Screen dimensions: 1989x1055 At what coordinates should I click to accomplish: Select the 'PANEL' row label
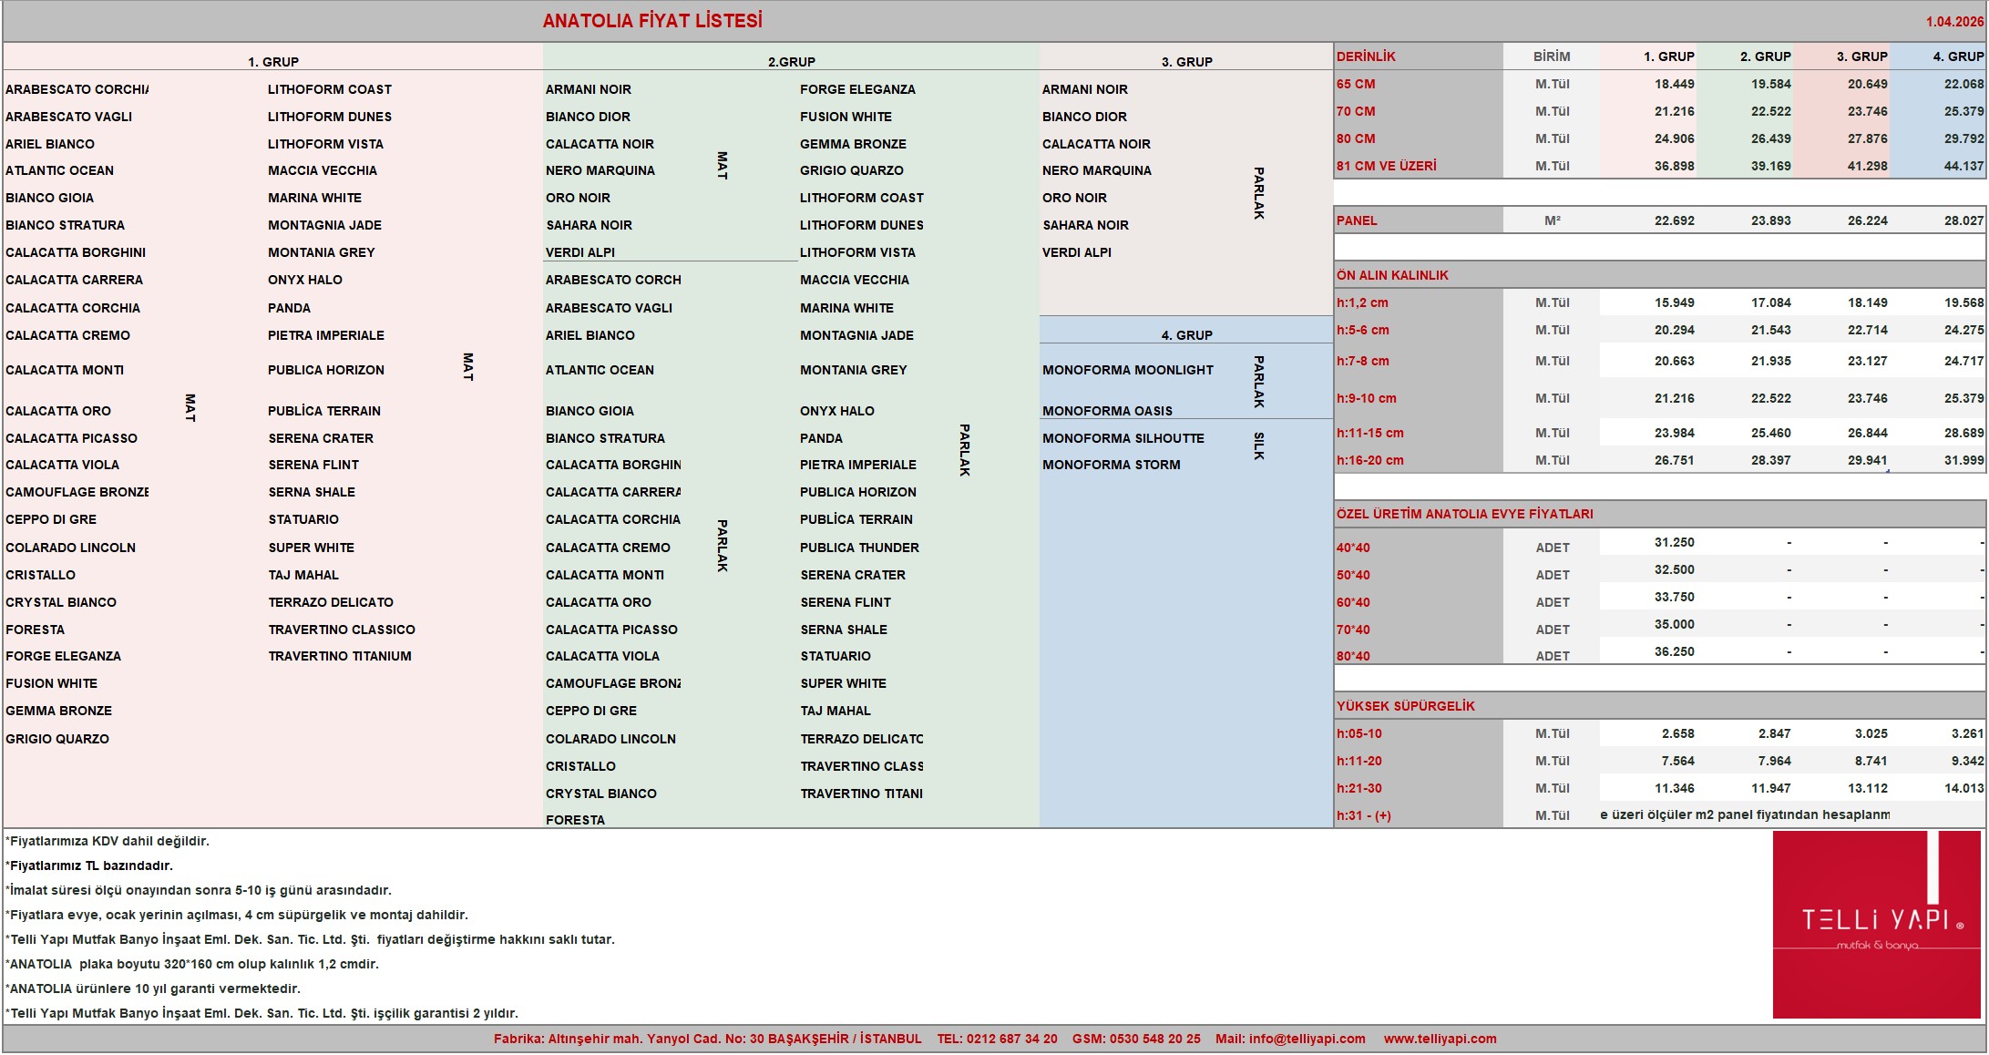pos(1357,220)
